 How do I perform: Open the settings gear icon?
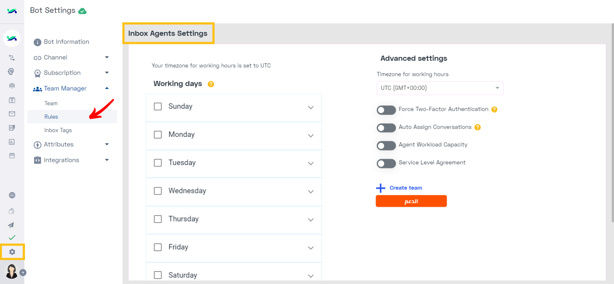coord(12,252)
